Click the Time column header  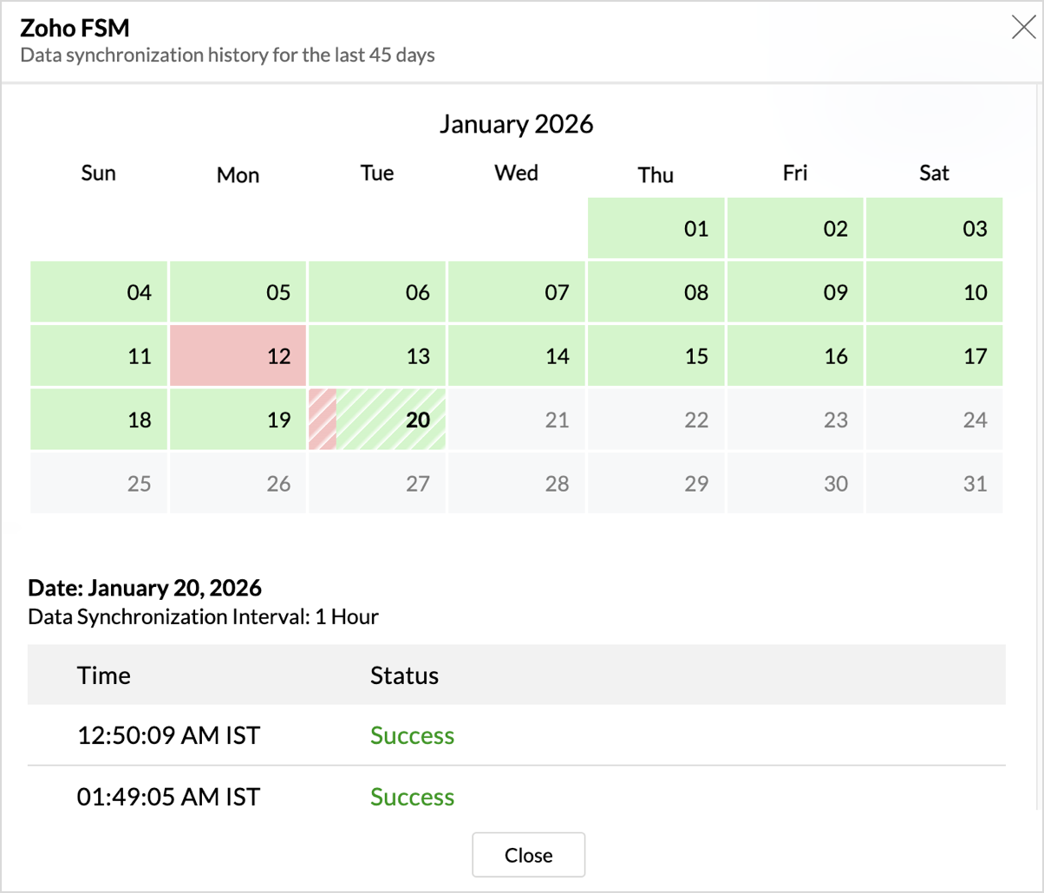pyautogui.click(x=104, y=675)
